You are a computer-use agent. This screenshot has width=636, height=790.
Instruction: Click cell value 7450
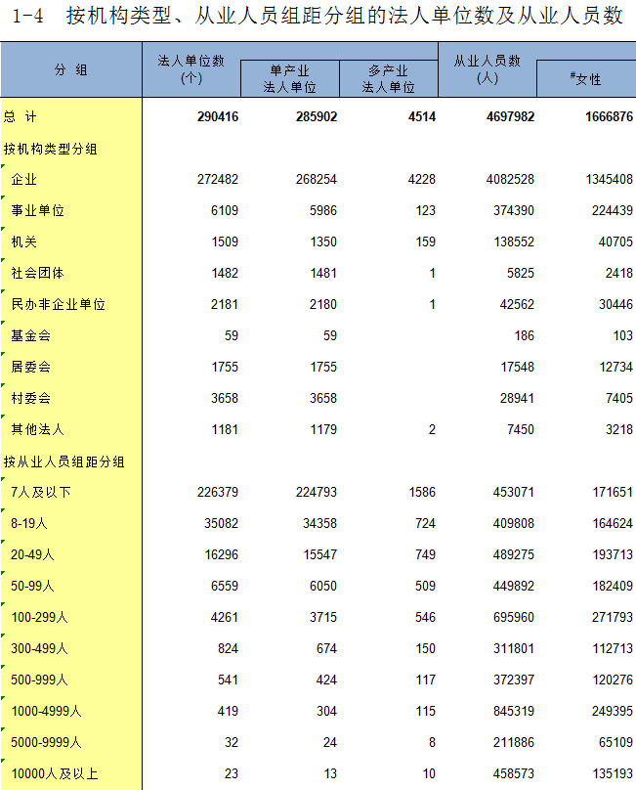pos(520,429)
